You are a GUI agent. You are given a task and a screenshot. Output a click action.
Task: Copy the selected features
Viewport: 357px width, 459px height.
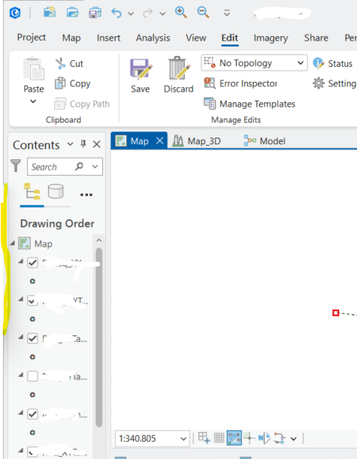[x=73, y=83]
